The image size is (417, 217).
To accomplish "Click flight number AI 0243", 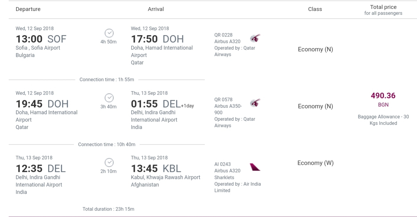I will point(223,164).
